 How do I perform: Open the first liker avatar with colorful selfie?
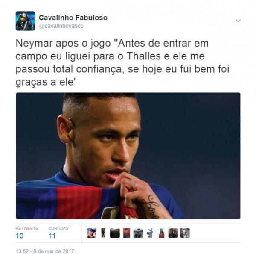(92, 233)
